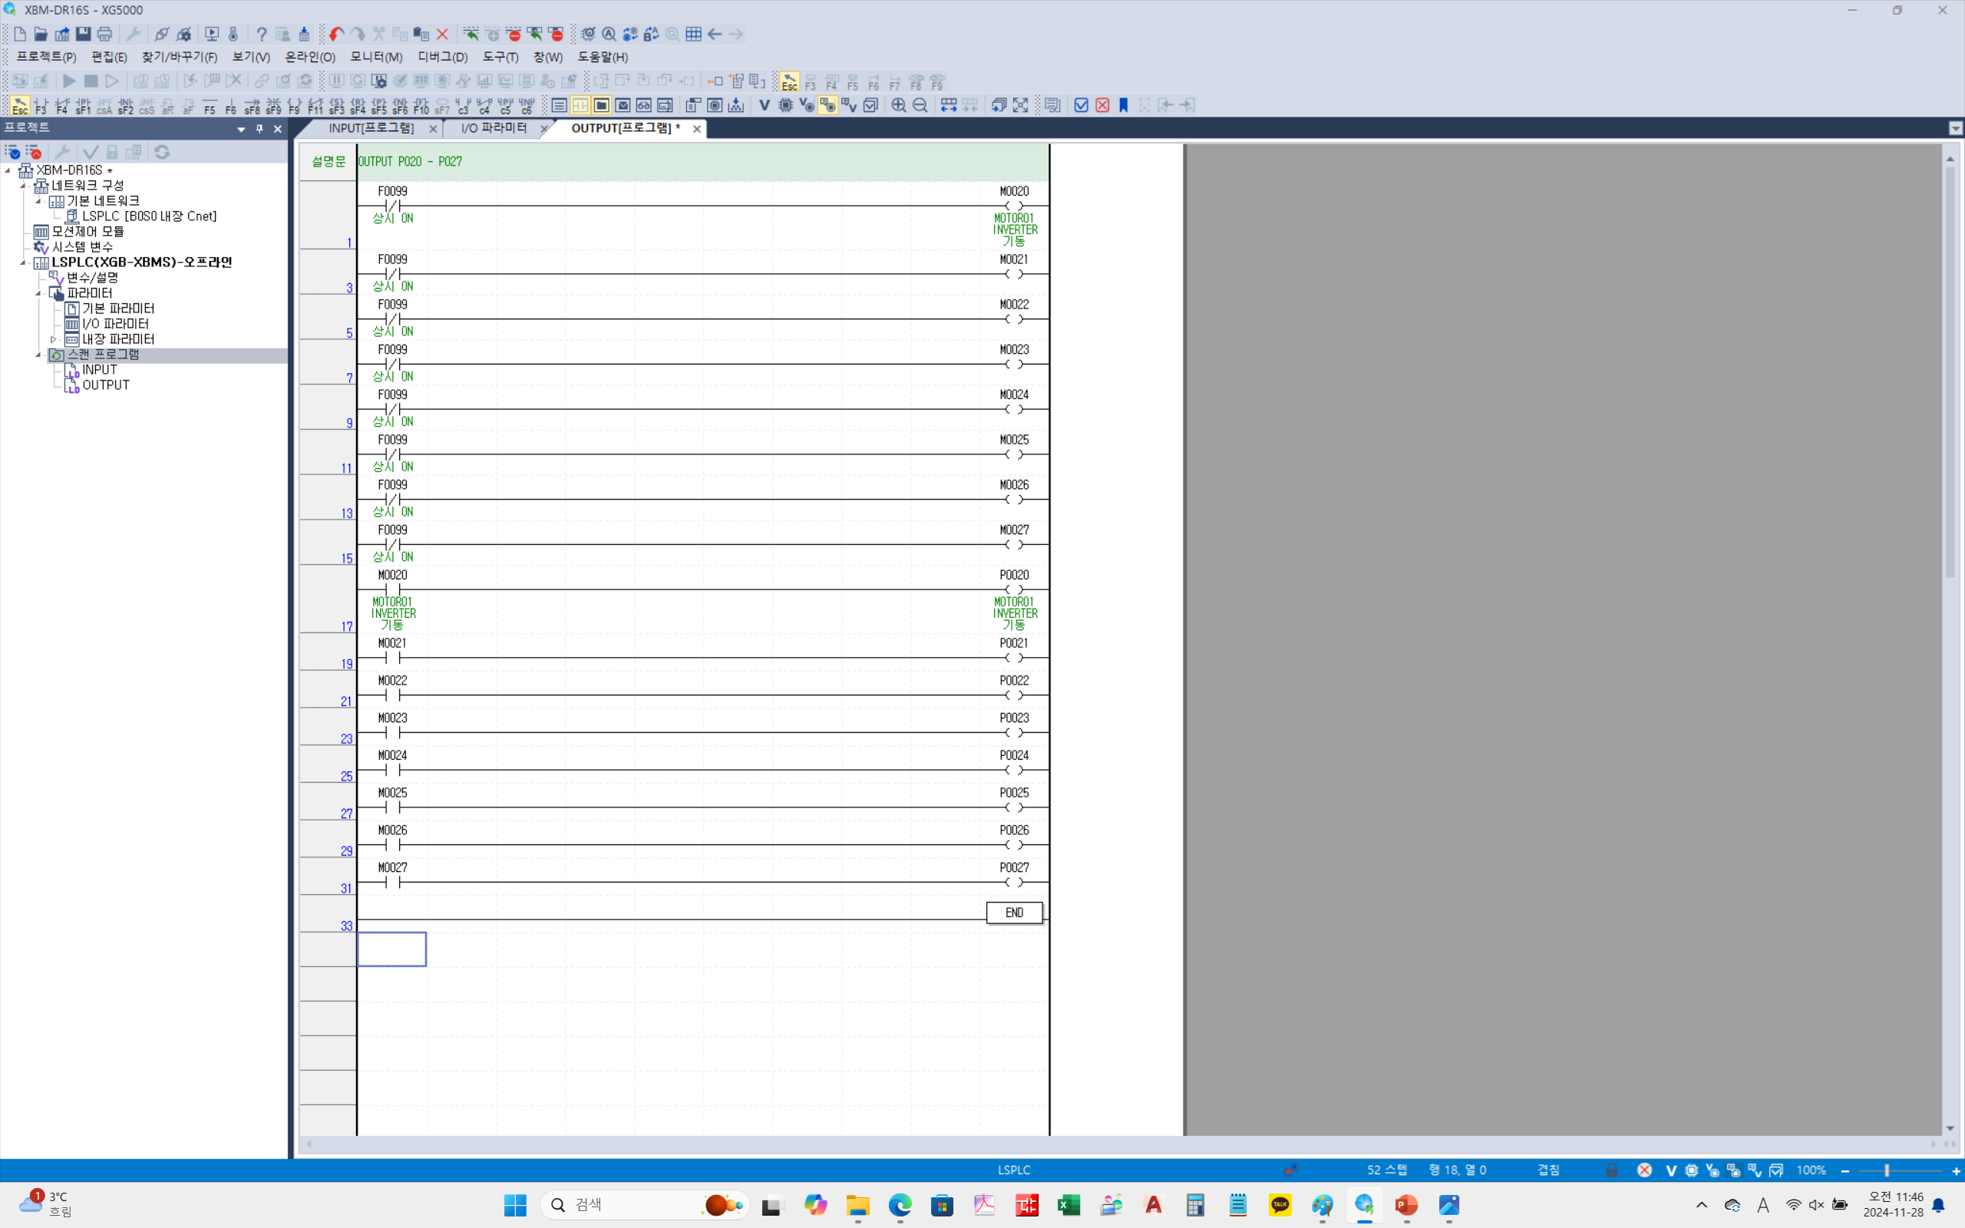Click the blue checkmark box toolbar icon
This screenshot has height=1228, width=1965.
1082,106
